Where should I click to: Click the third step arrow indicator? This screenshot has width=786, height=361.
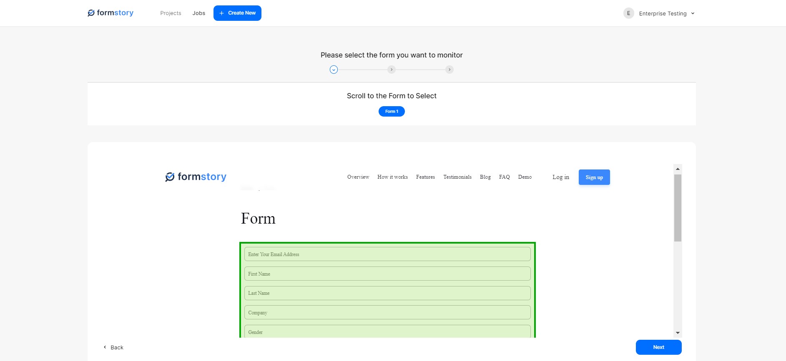[449, 70]
